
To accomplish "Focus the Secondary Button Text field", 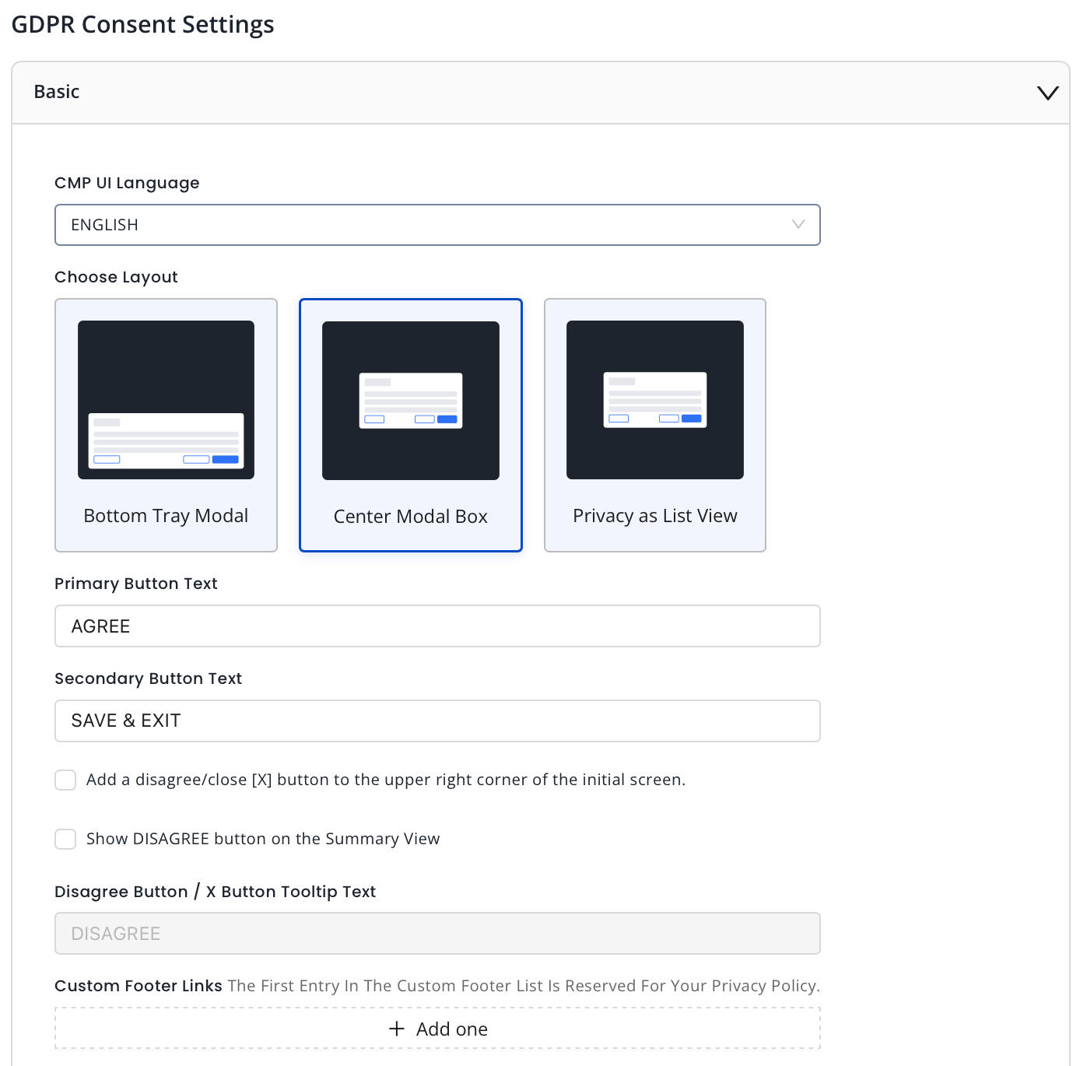I will coord(437,721).
